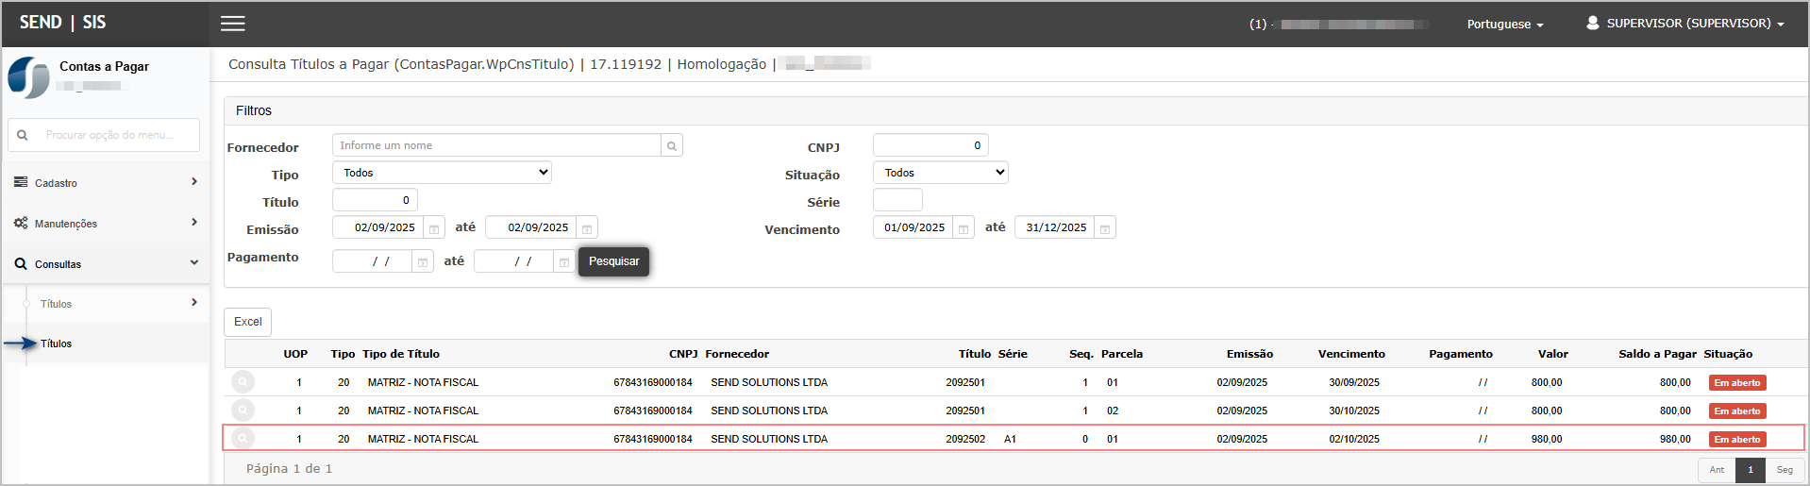Click the Fornecedor search magnifier icon
This screenshot has width=1810, height=486.
click(x=672, y=146)
